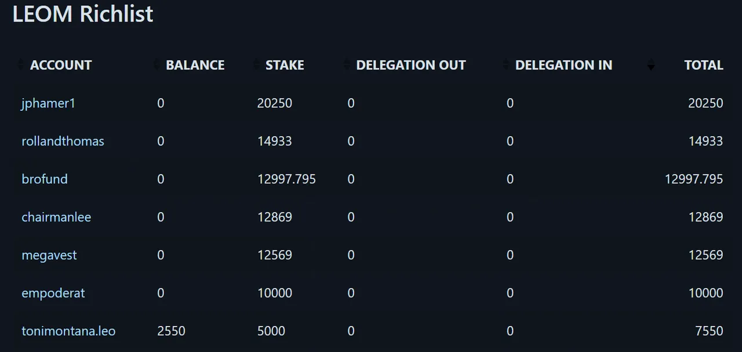Sort by DELEGATION IN column header

(564, 65)
